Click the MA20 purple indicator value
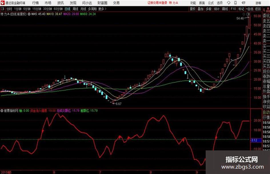Viewport: 270px width, 174px height. (x=71, y=14)
